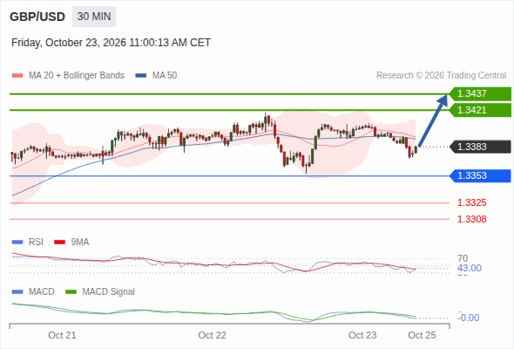Click the MACD Signal green legend swatch
Viewport: 514px width, 349px height.
[71, 292]
